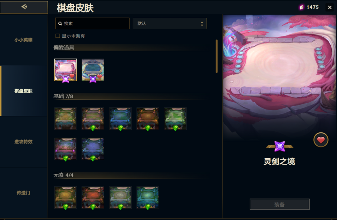Enable the 显示未拥有 checkbox

[x=58, y=36]
